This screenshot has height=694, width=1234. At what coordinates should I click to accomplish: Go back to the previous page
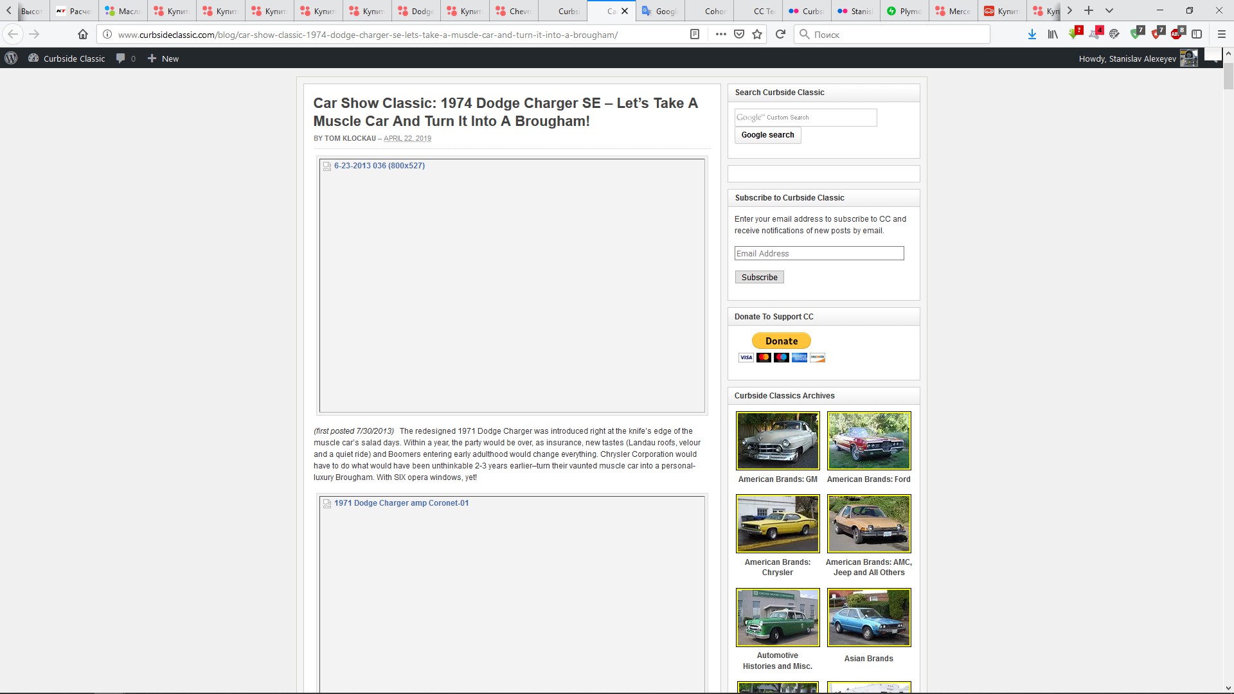tap(13, 34)
